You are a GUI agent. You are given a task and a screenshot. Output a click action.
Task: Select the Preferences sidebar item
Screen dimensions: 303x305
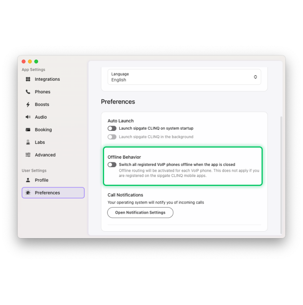tap(53, 193)
